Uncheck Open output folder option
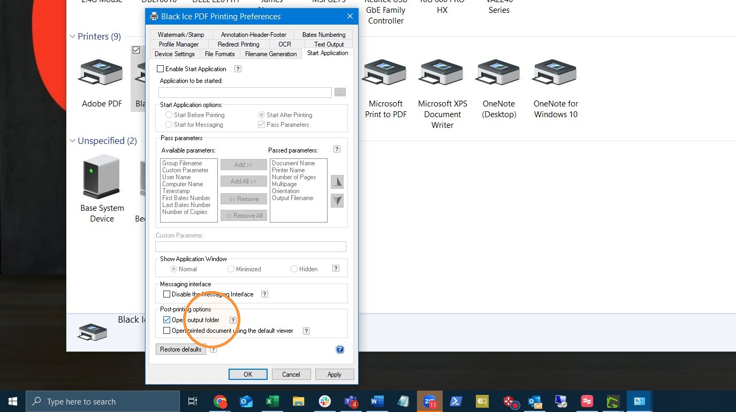The height and width of the screenshot is (412, 736). [166, 320]
